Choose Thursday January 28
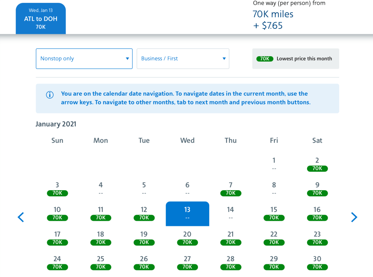 pos(230,262)
